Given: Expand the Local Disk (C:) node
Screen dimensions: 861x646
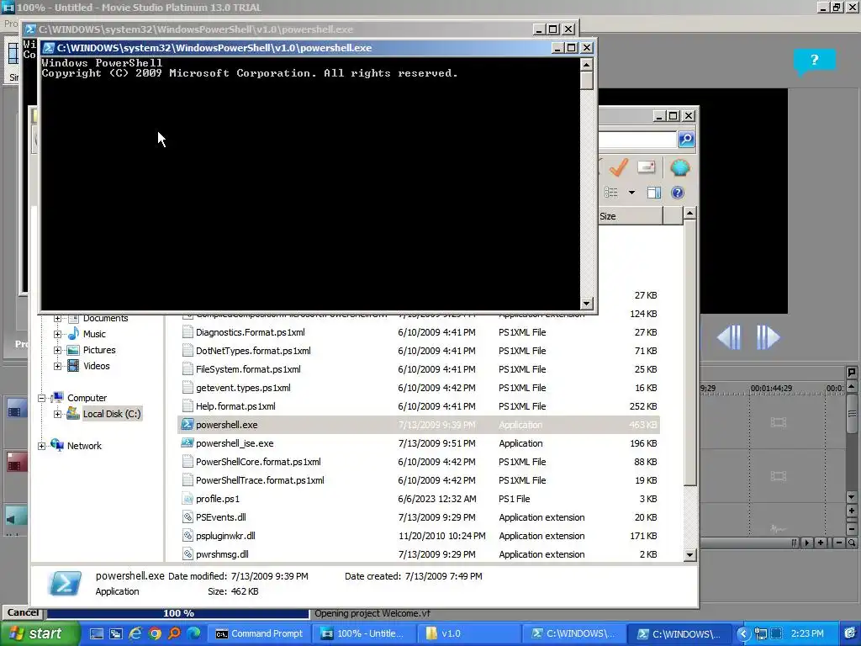Looking at the screenshot, I should (58, 414).
